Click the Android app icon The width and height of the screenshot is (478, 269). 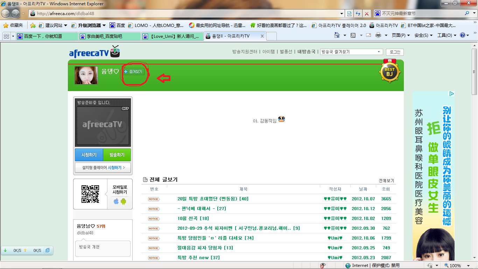(123, 201)
